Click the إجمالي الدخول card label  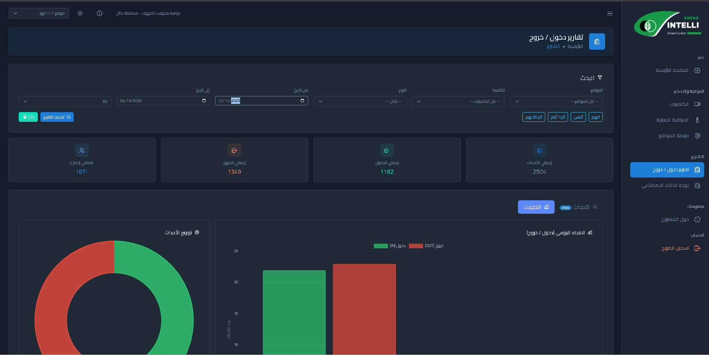387,163
